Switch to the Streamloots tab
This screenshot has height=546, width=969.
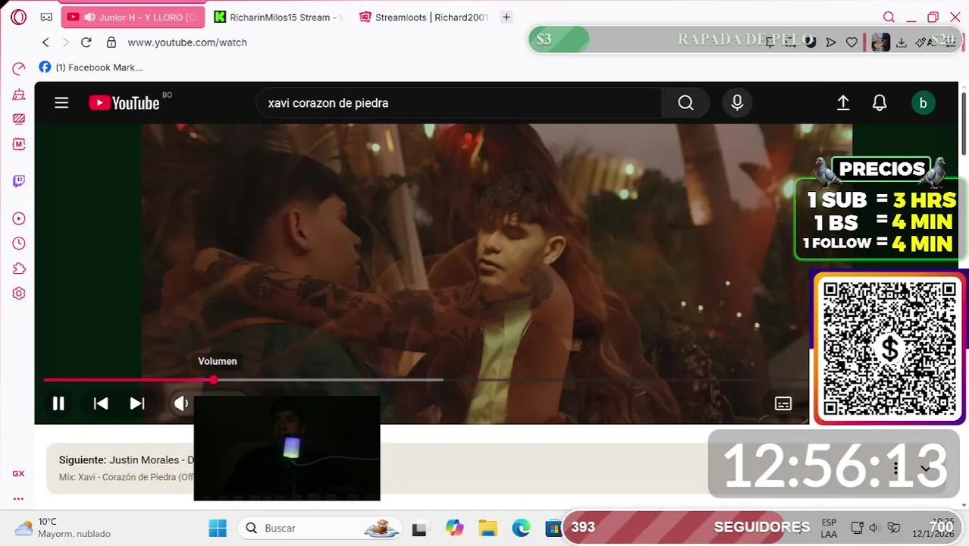point(423,17)
